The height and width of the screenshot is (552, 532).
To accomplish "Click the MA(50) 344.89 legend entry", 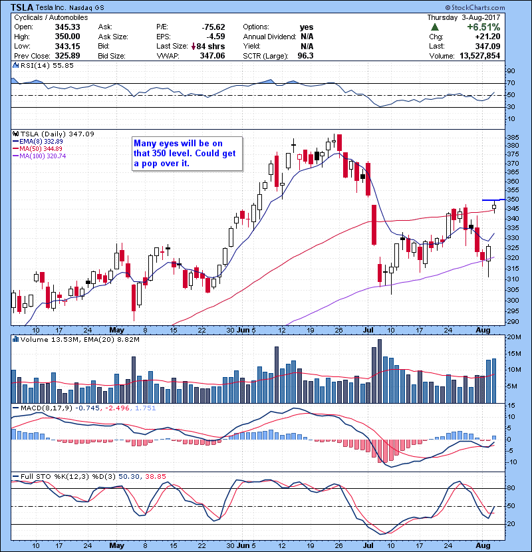I will (41, 149).
